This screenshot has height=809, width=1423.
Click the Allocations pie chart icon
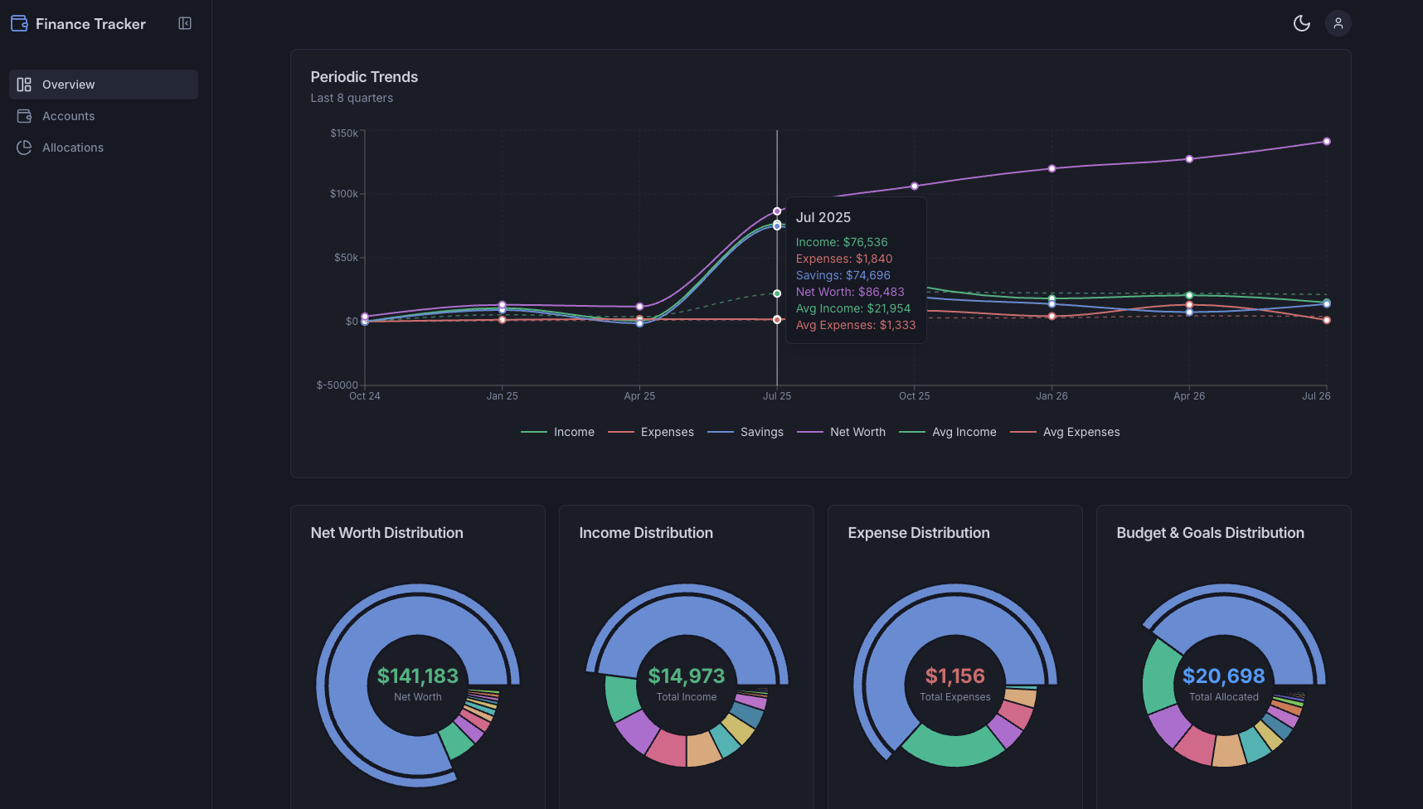tap(24, 148)
